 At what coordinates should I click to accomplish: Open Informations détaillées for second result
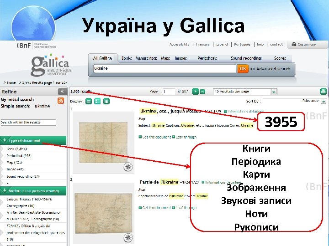[221, 182]
